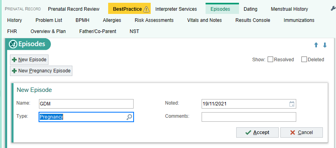Open Father/Co-Parent tab
The width and height of the screenshot is (336, 148).
98,31
